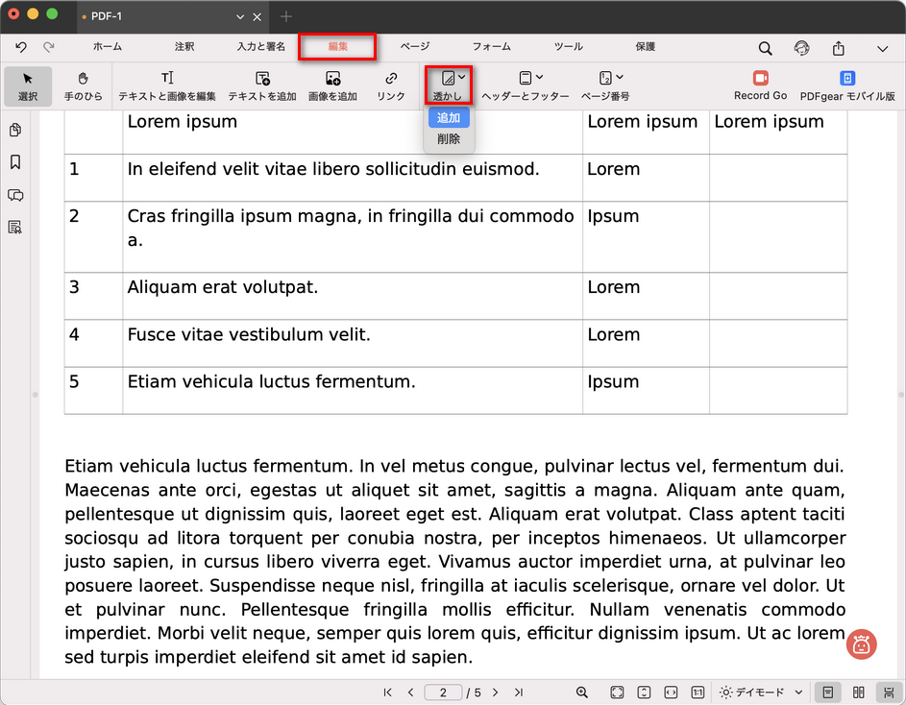Open the デイモード display mode dropdown
Screen dimensions: 906x705
click(x=760, y=693)
